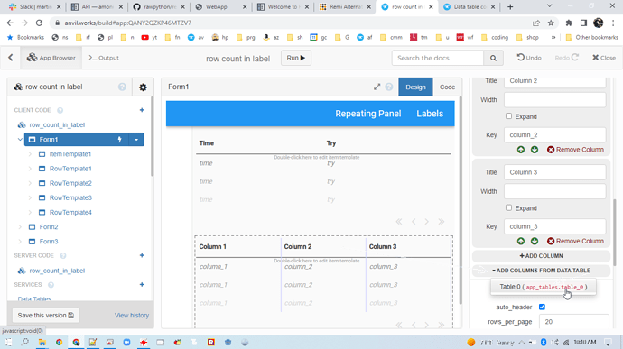The height and width of the screenshot is (349, 623).
Task: Edit the column_3 Key field
Action: [555, 226]
